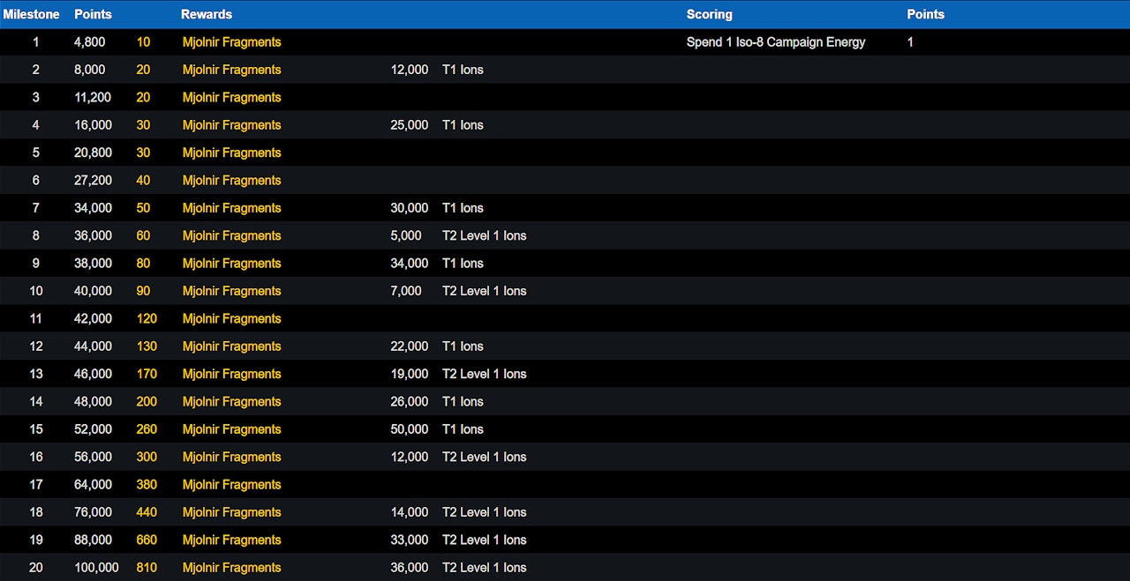Click the yellow 170 fragment count
Screen dimensions: 1130x581
(x=147, y=374)
